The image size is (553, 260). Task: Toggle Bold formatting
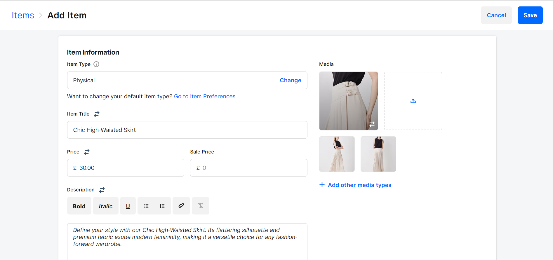coord(79,206)
